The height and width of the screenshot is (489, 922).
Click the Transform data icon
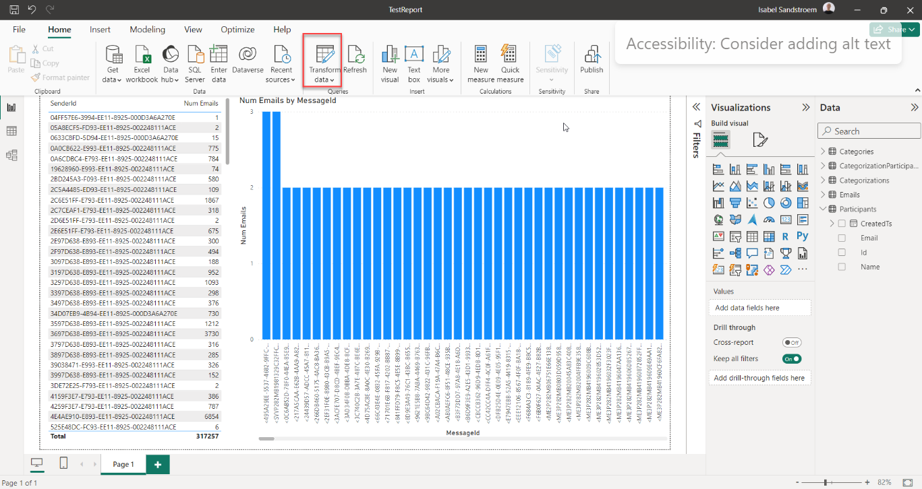pos(324,56)
